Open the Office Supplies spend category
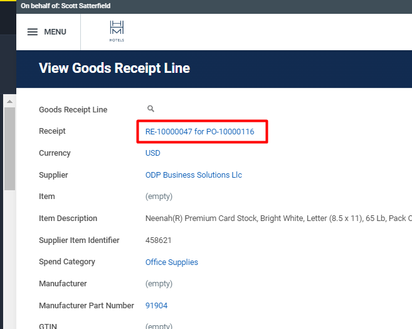This screenshot has height=329, width=412. (x=172, y=262)
